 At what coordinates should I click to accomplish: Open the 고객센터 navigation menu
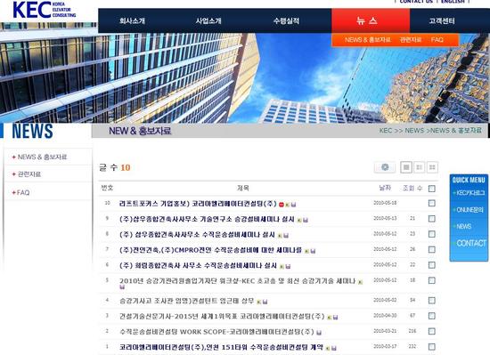tap(442, 20)
